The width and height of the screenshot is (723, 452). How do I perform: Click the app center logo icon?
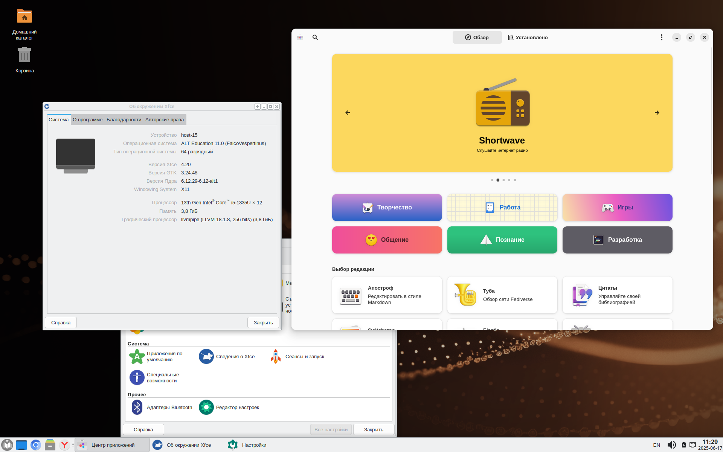coord(300,37)
